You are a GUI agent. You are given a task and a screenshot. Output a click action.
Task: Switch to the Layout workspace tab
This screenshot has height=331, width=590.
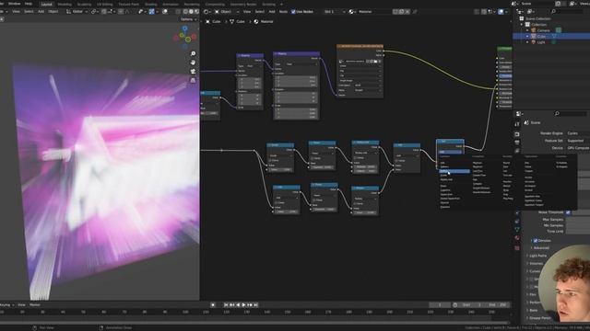click(46, 4)
